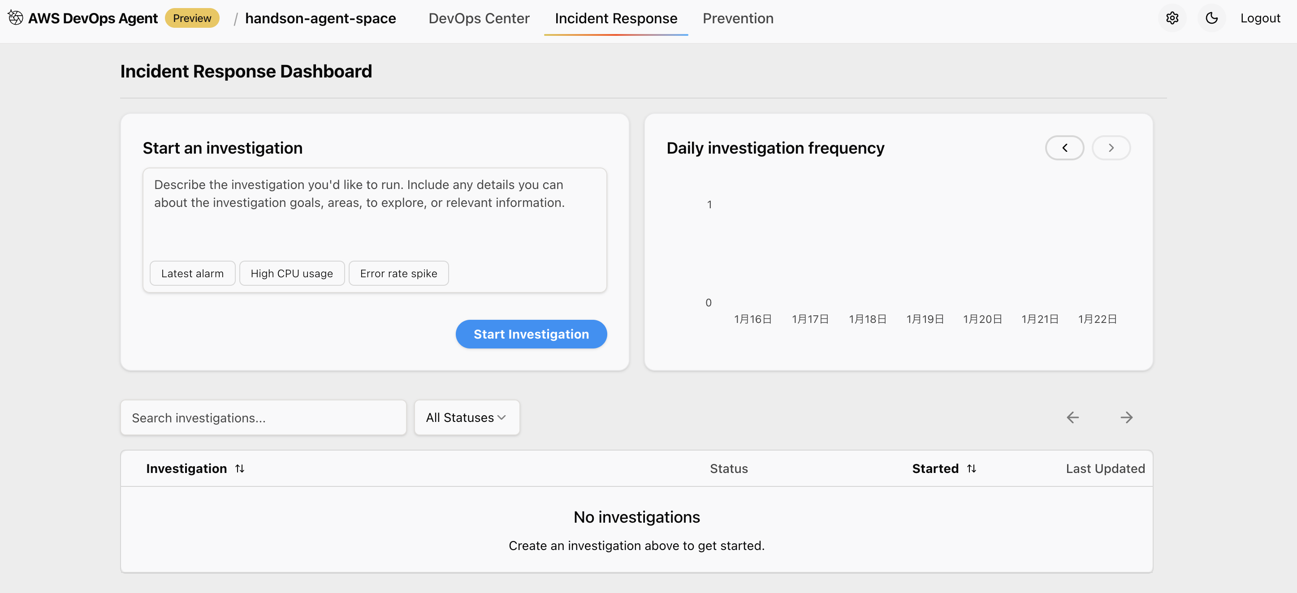Focus the Search investigations field

click(x=263, y=417)
